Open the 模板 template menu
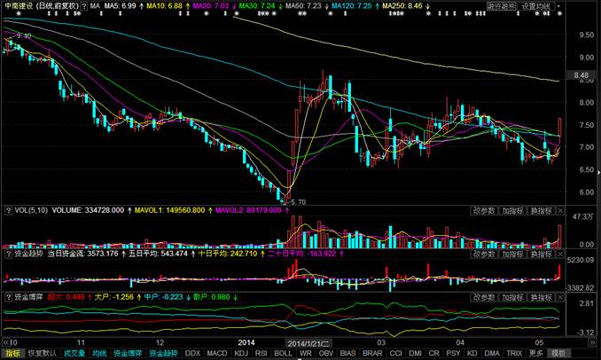Viewport: 601px width, 360px height. 558,353
